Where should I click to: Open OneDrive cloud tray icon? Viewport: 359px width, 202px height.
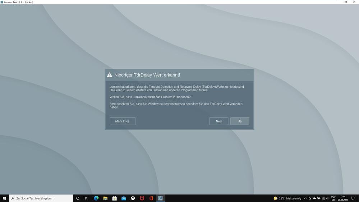pos(314,198)
